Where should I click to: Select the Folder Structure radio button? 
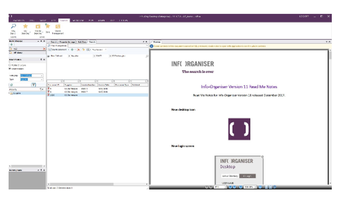click(10, 65)
